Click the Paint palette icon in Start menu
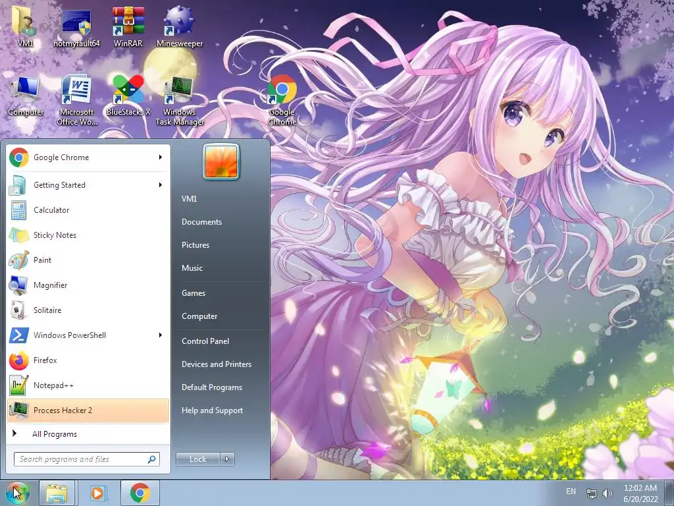Screen dimensions: 674x506 tap(19, 260)
